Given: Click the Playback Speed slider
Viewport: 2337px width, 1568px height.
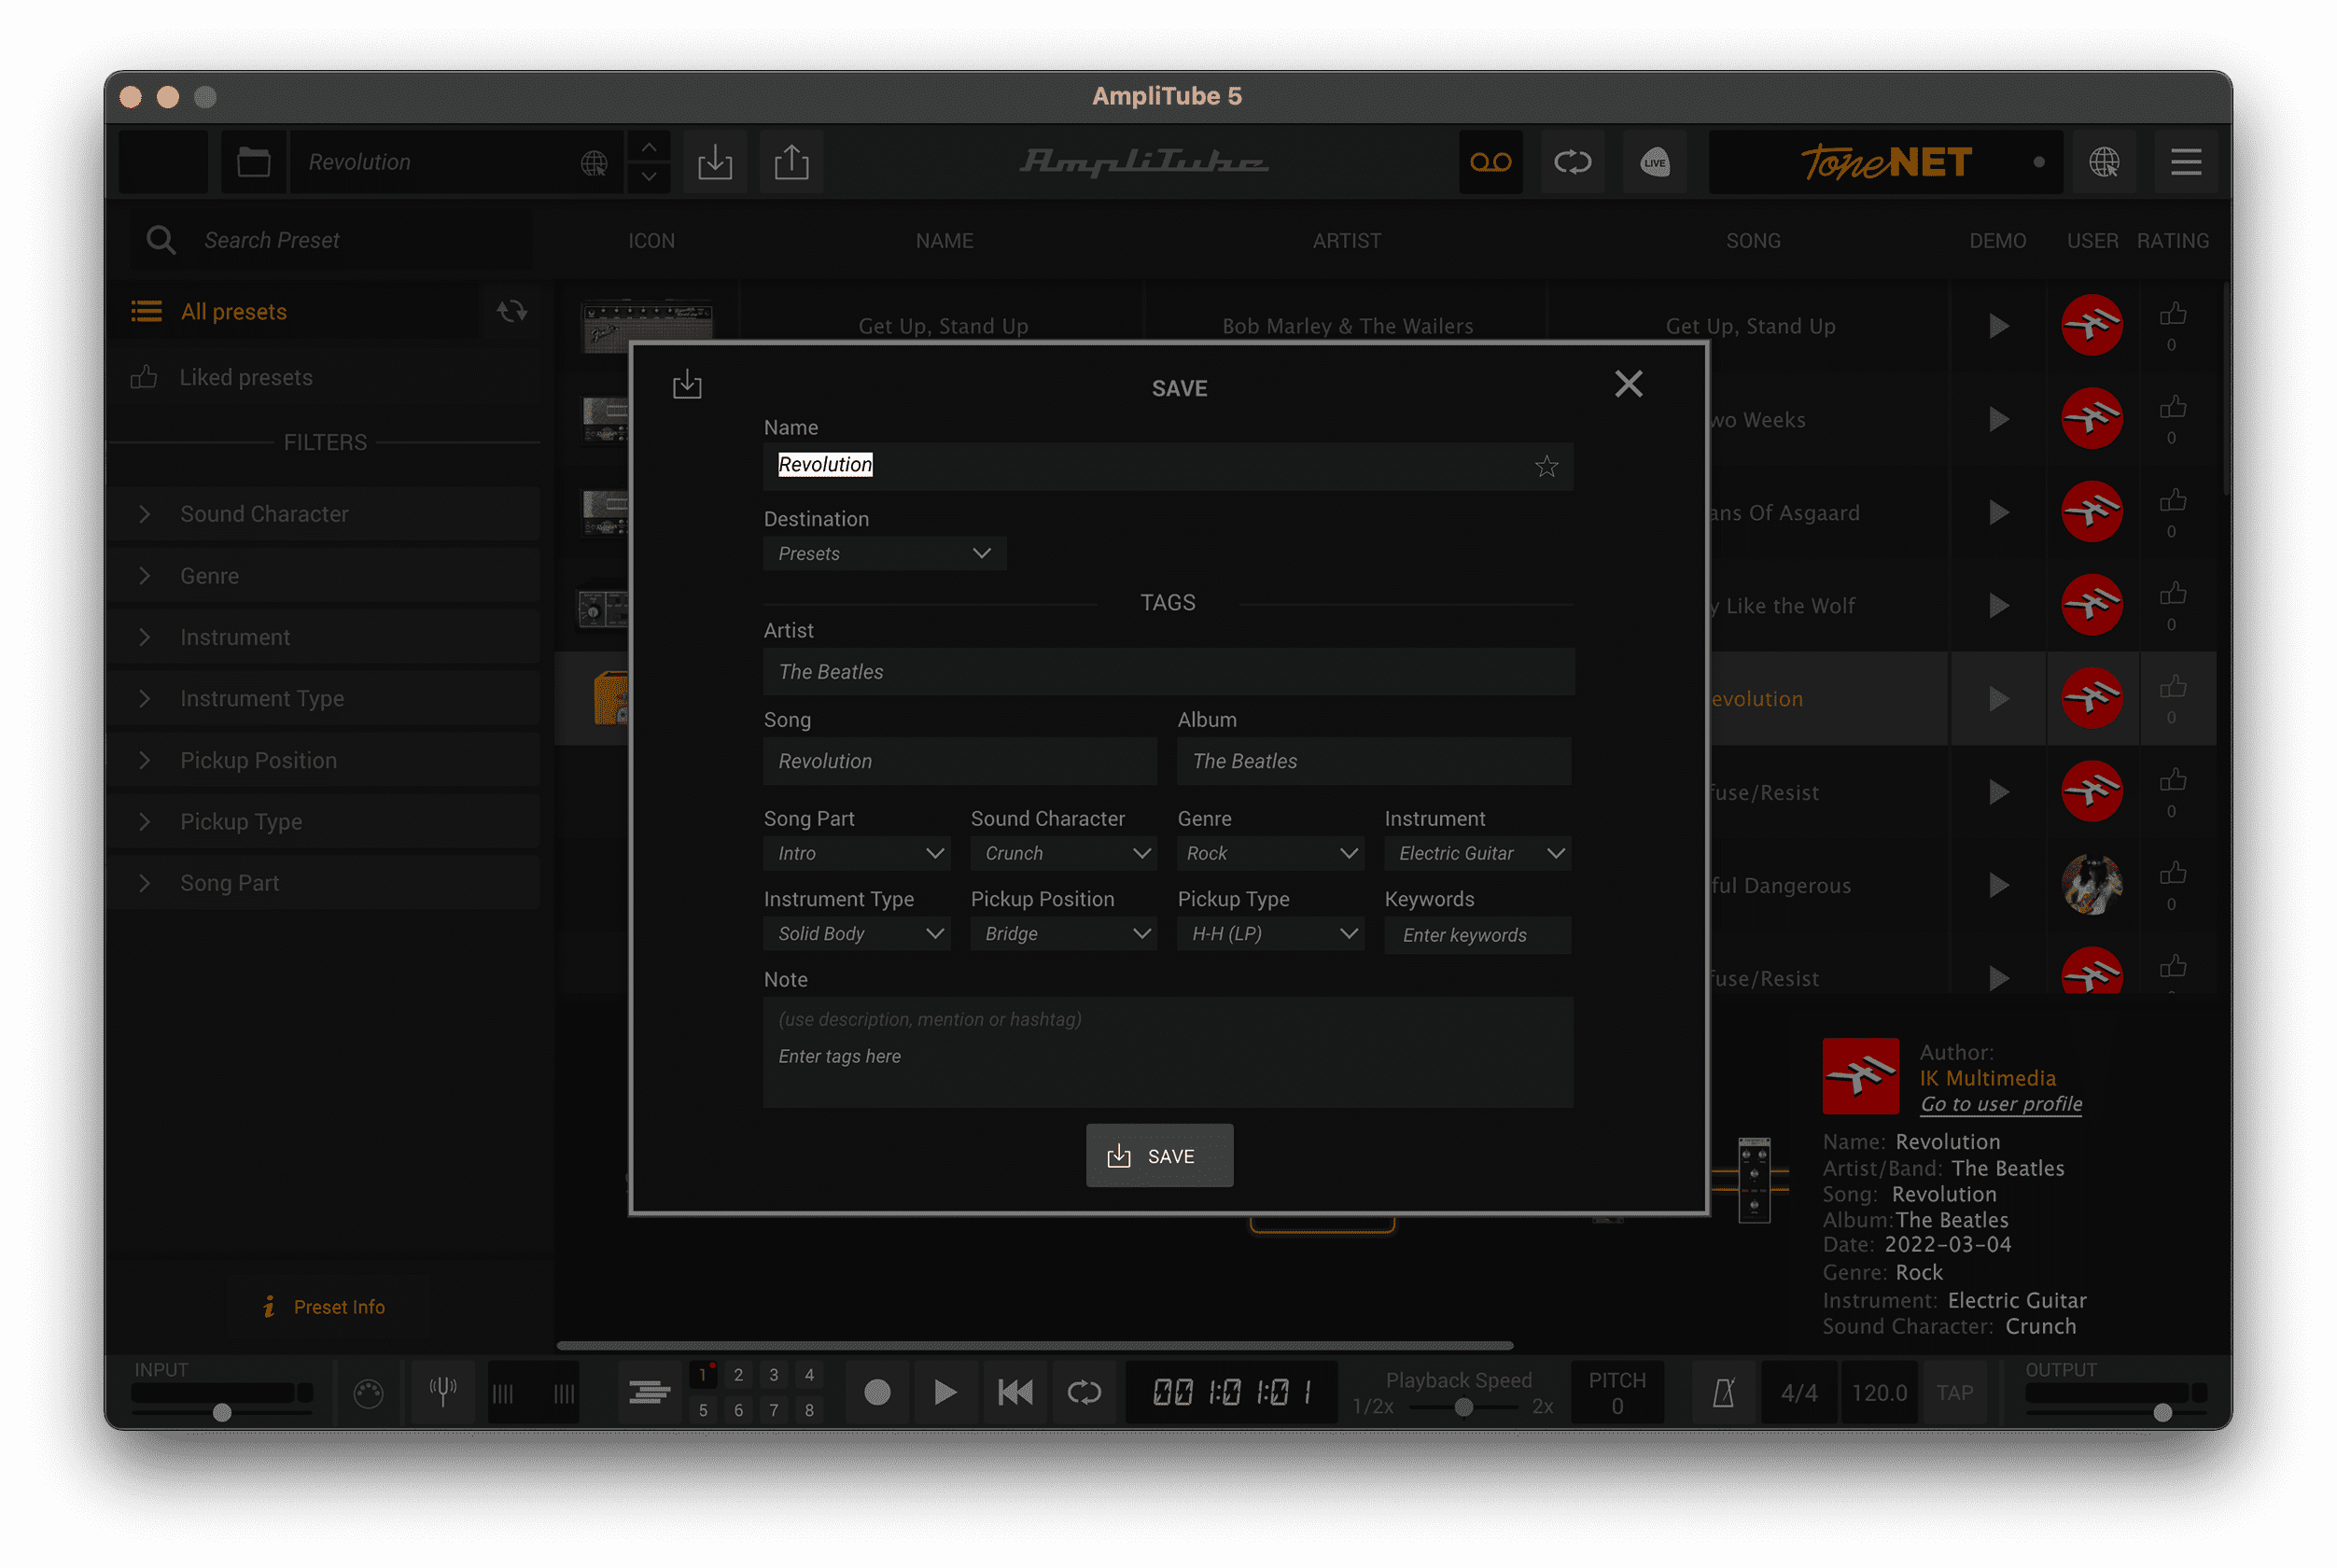Looking at the screenshot, I should point(1463,1407).
